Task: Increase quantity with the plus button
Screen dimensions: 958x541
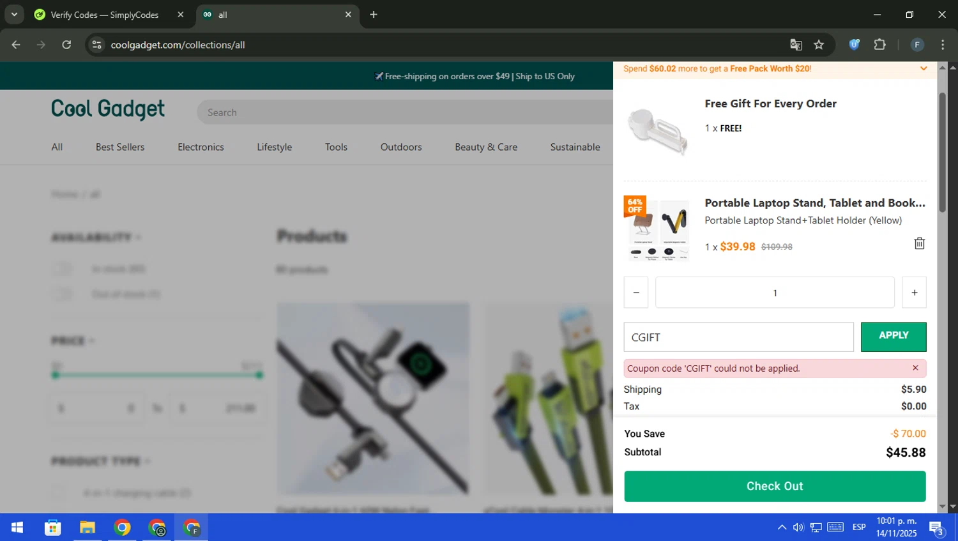Action: 914,293
